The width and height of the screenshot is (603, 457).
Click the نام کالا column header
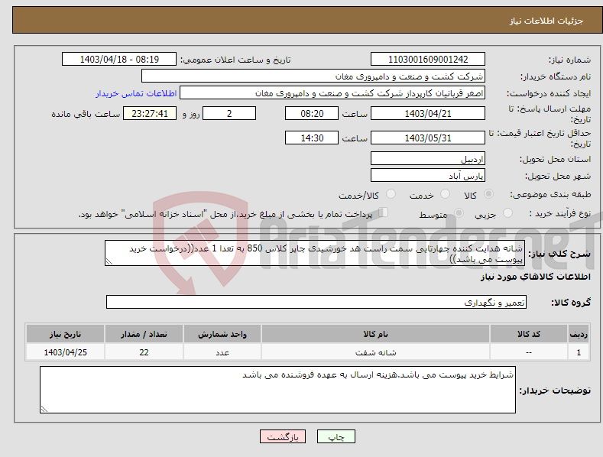pyautogui.click(x=375, y=334)
